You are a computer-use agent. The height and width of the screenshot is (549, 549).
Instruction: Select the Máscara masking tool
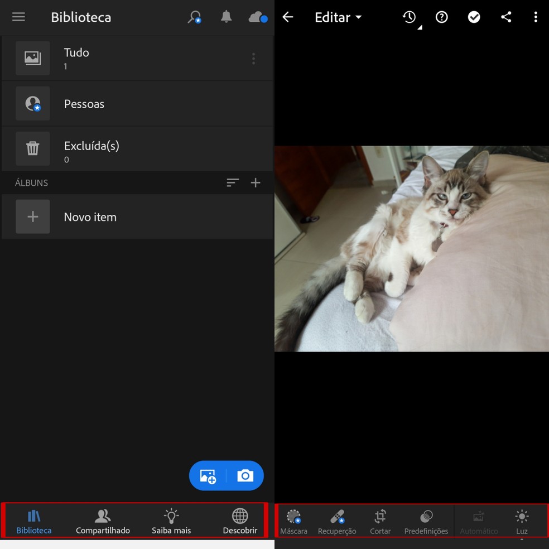pos(293,521)
